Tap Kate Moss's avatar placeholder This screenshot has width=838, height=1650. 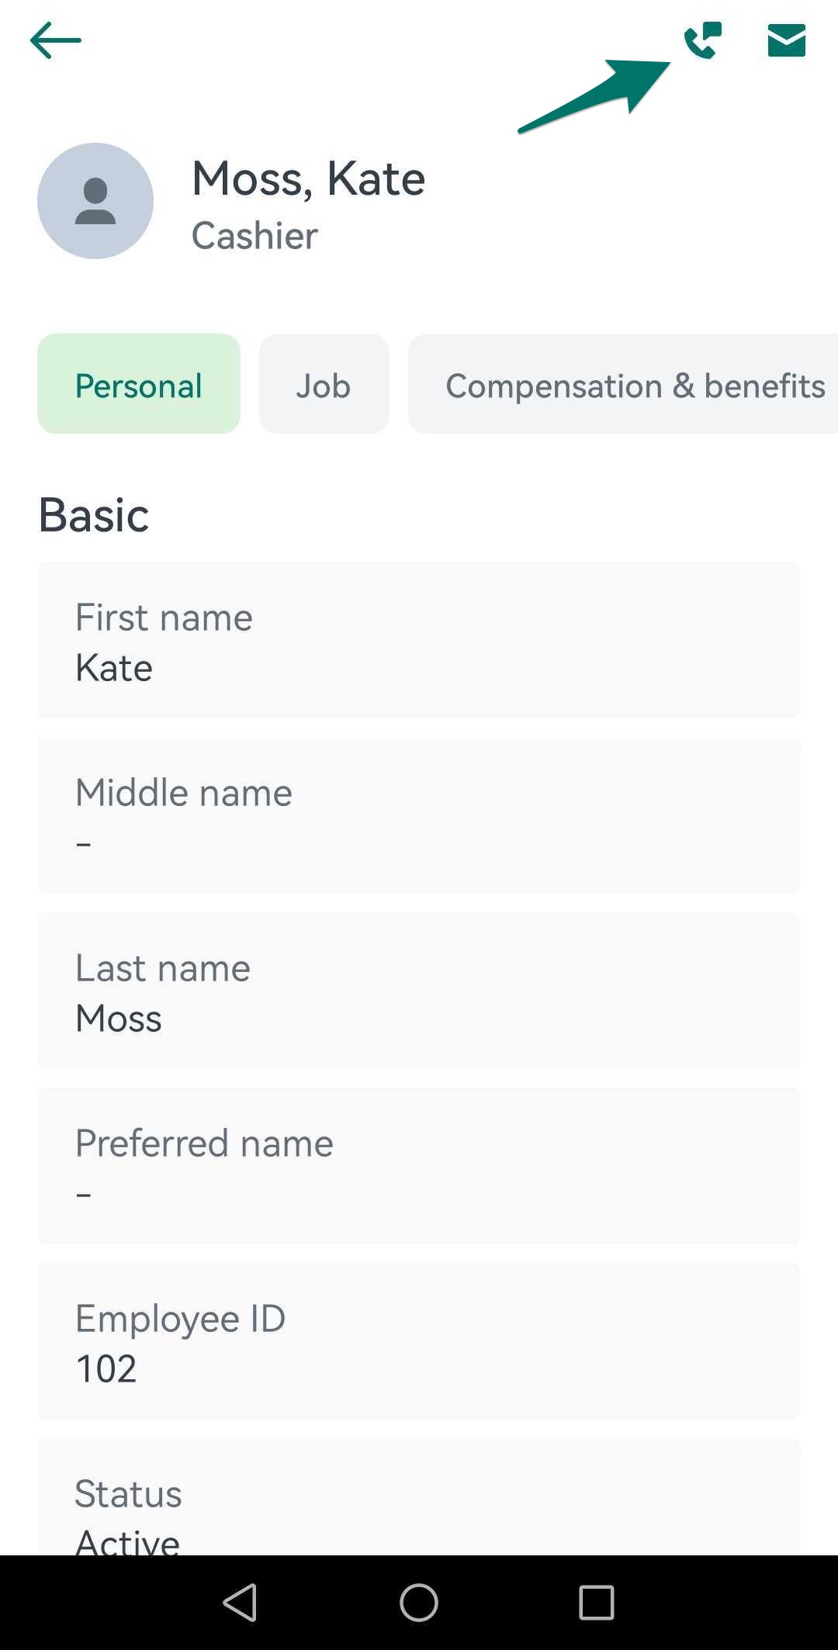click(95, 200)
